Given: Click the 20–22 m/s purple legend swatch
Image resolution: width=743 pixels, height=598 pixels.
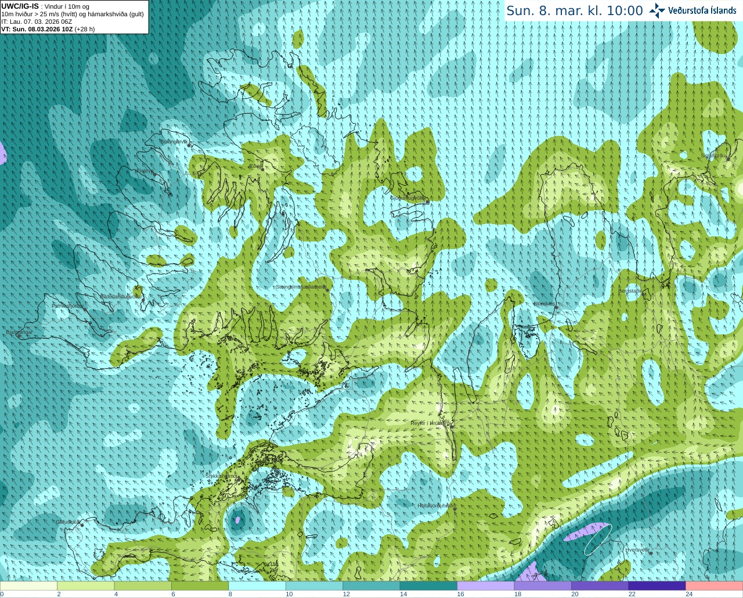Looking at the screenshot, I should coord(600,586).
